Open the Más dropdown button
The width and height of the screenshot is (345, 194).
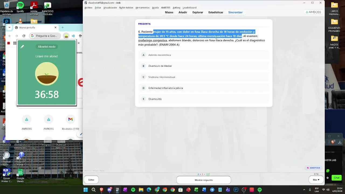click(x=316, y=180)
